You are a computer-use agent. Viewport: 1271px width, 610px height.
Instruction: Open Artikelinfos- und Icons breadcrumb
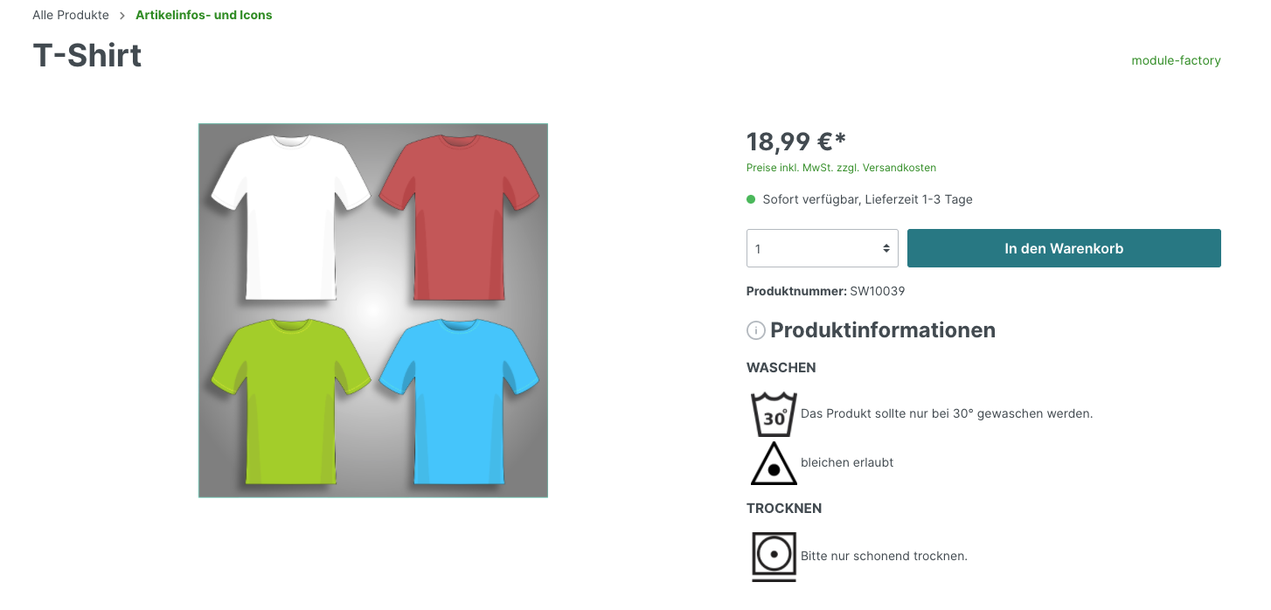coord(204,15)
